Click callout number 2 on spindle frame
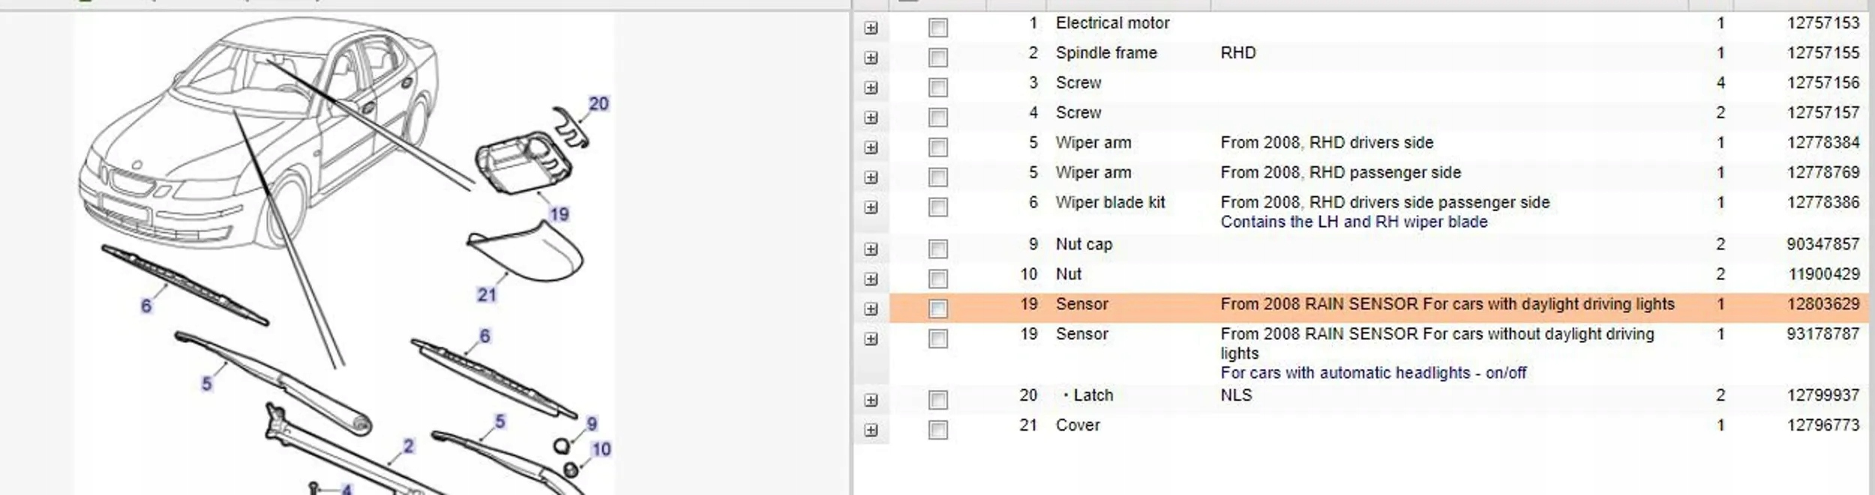The width and height of the screenshot is (1875, 495). click(408, 446)
